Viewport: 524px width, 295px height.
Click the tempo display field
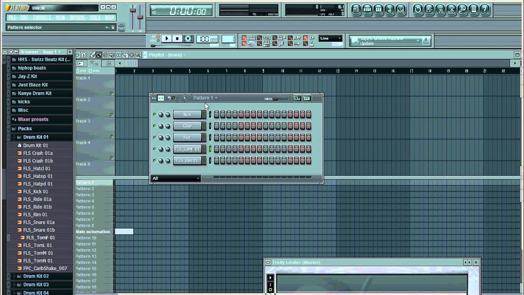(207, 39)
